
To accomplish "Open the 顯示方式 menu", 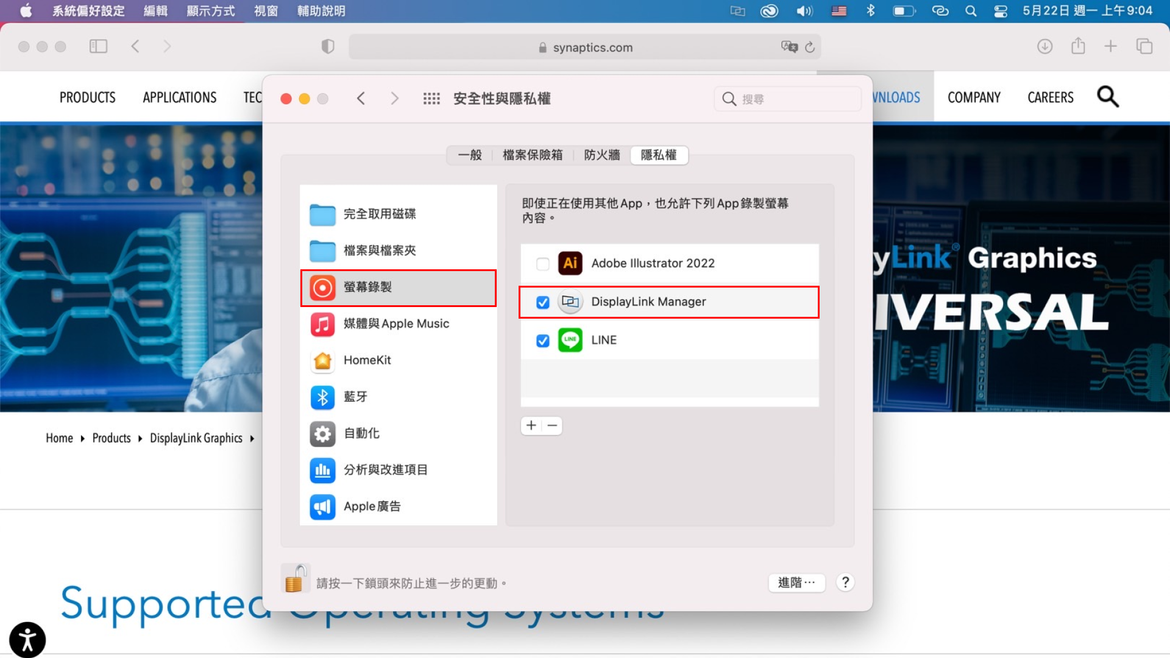I will [210, 11].
